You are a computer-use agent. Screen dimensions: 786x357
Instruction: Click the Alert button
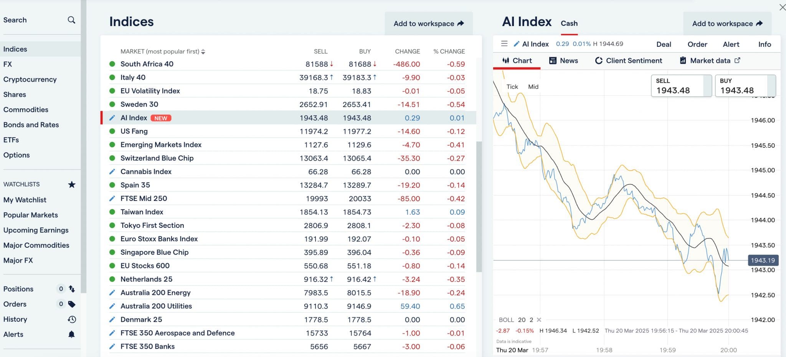(731, 44)
